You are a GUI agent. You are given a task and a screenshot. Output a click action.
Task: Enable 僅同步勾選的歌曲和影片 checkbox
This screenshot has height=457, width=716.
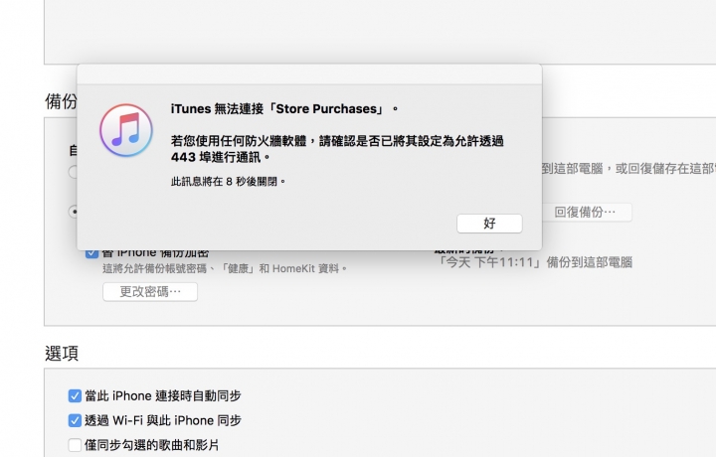point(75,445)
